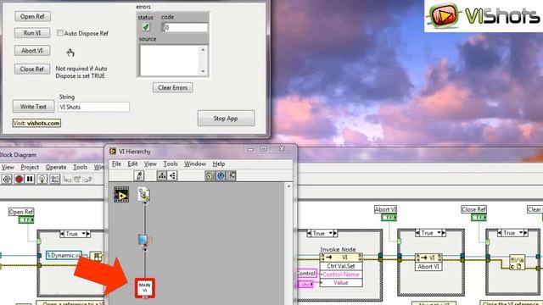Click the Abort VI boolean terminal
The height and width of the screenshot is (305, 543).
389,217
